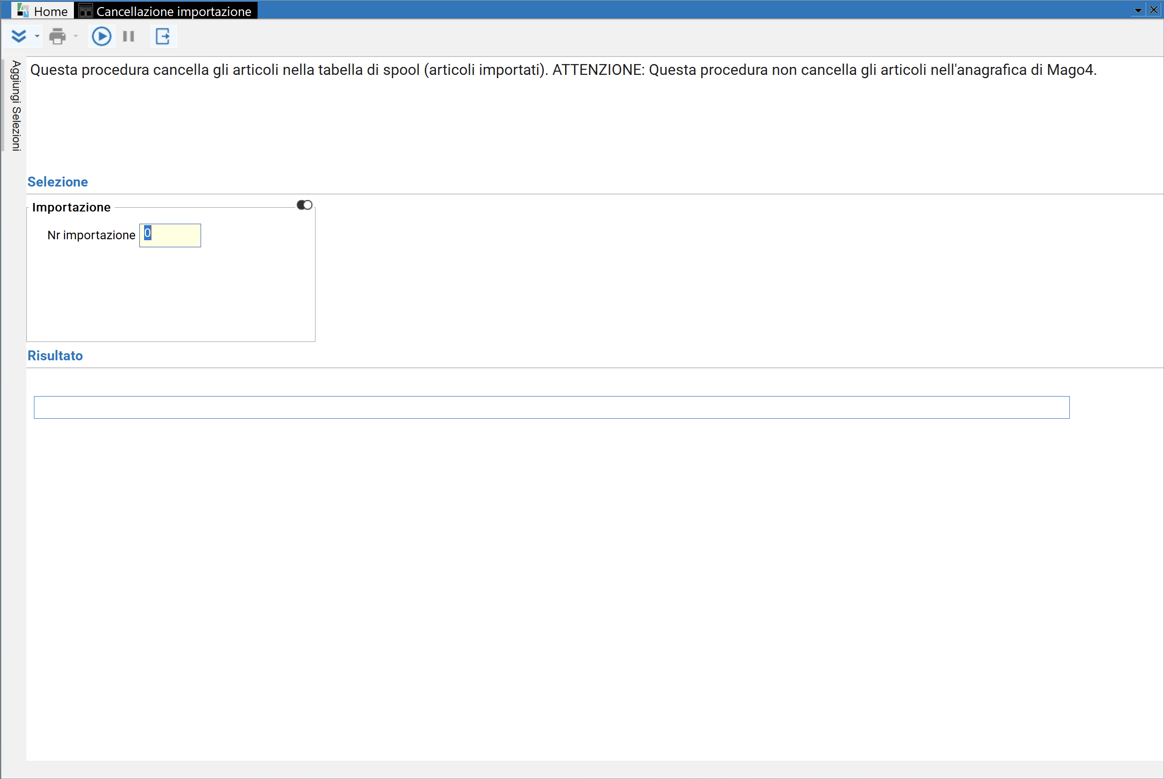Click the Selezione section header
The image size is (1164, 779).
(57, 182)
